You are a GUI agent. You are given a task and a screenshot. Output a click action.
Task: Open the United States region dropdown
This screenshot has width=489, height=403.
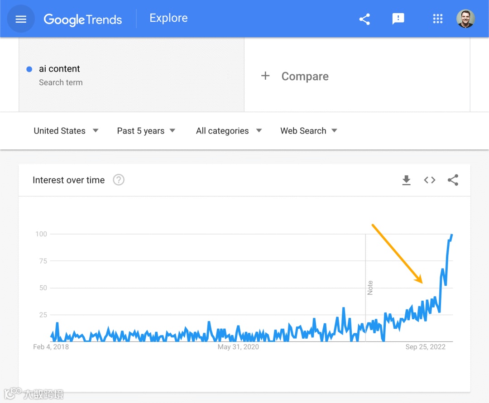click(x=66, y=131)
